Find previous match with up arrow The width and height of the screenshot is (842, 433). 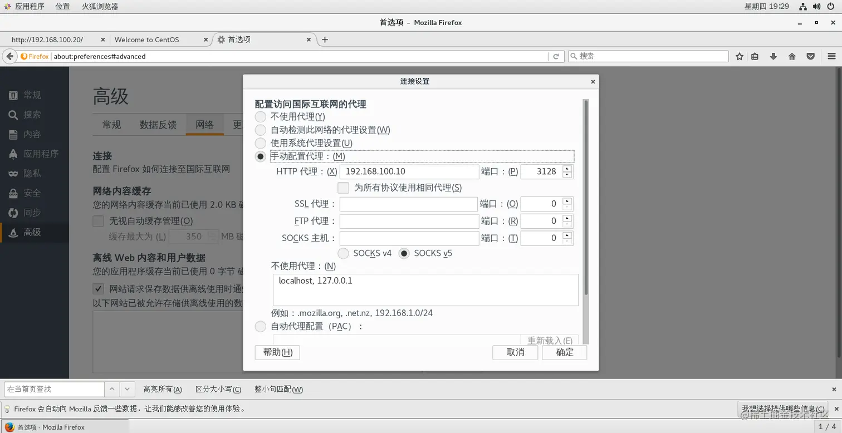[x=112, y=389]
